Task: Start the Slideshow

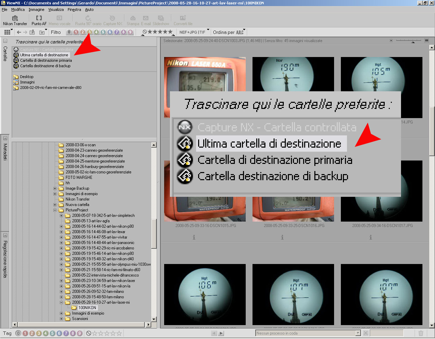Action: tap(161, 21)
